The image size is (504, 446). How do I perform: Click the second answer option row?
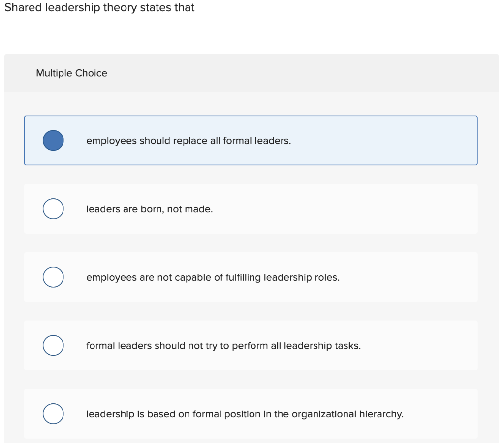click(x=251, y=208)
